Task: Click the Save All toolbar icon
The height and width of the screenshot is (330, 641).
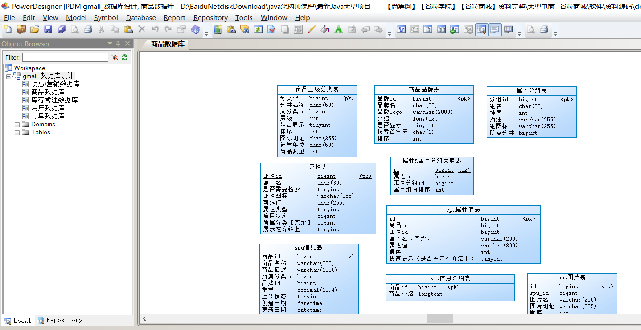Action: (61, 29)
